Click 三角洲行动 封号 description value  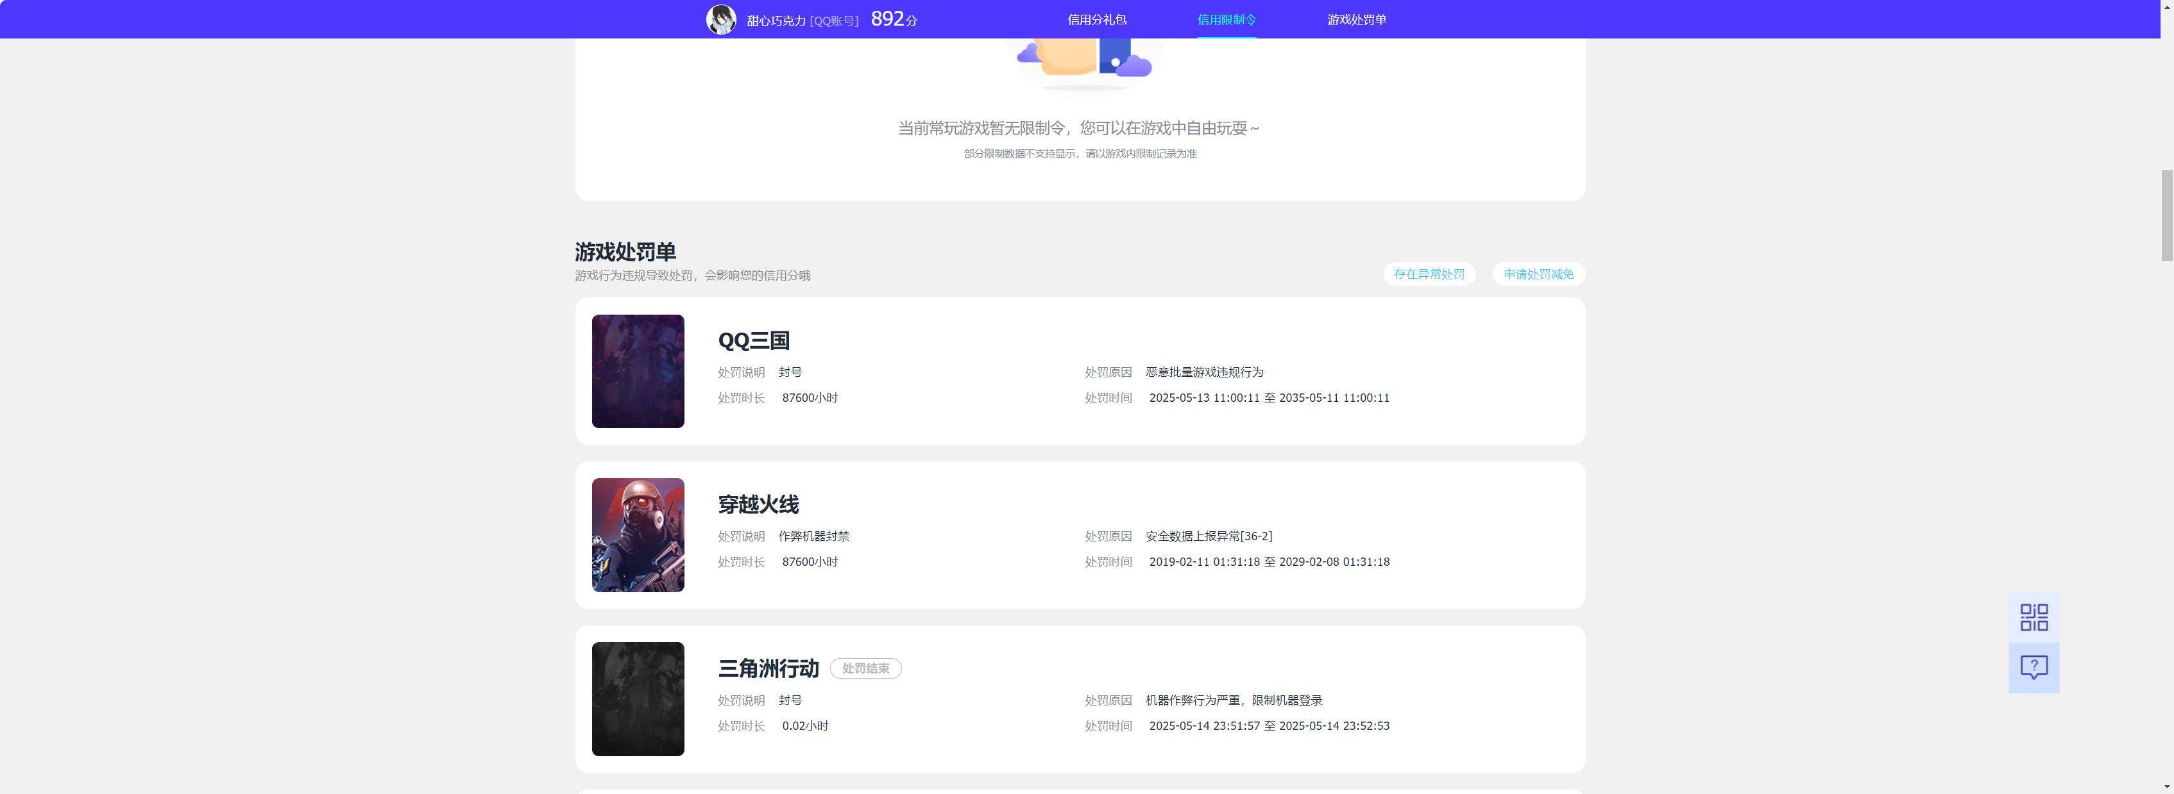pos(790,700)
